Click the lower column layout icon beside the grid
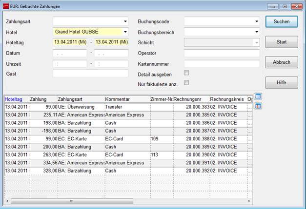The width and height of the screenshot is (306, 209). (258, 106)
